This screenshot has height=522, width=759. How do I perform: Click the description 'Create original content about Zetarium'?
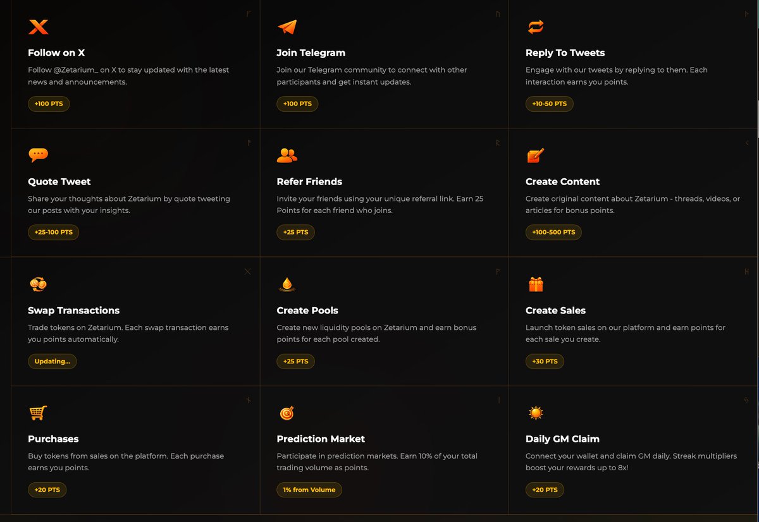click(632, 204)
